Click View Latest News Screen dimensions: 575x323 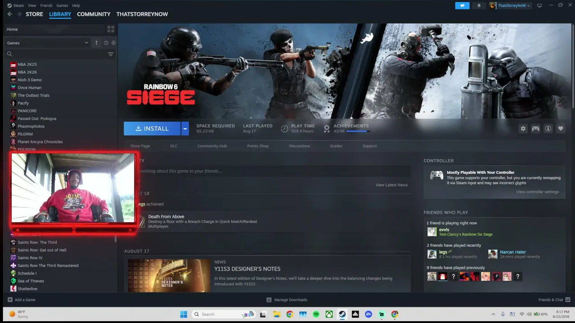(392, 185)
